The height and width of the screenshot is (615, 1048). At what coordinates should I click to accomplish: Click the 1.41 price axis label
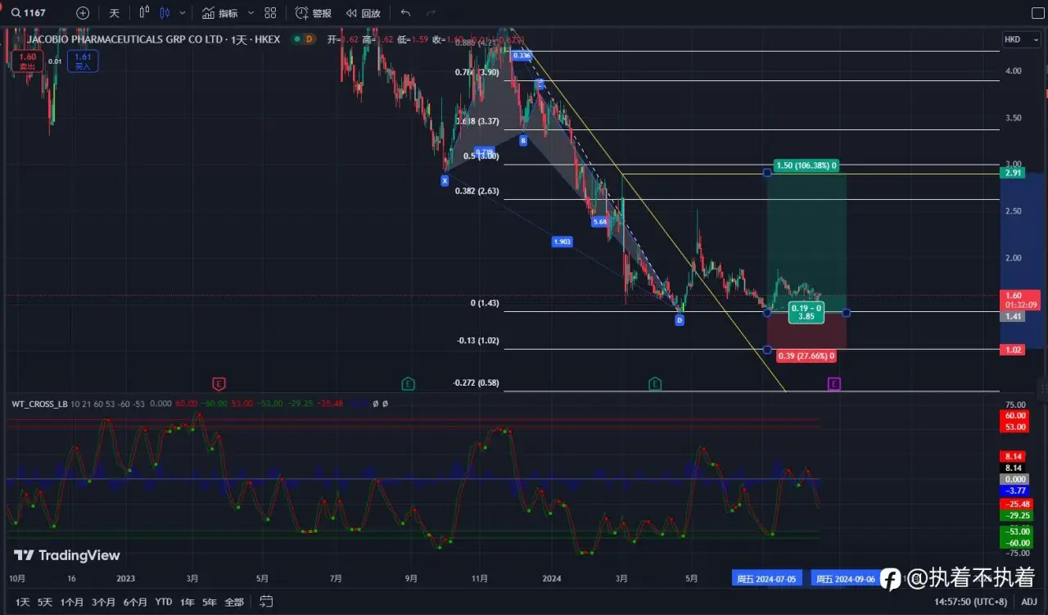pyautogui.click(x=1014, y=316)
